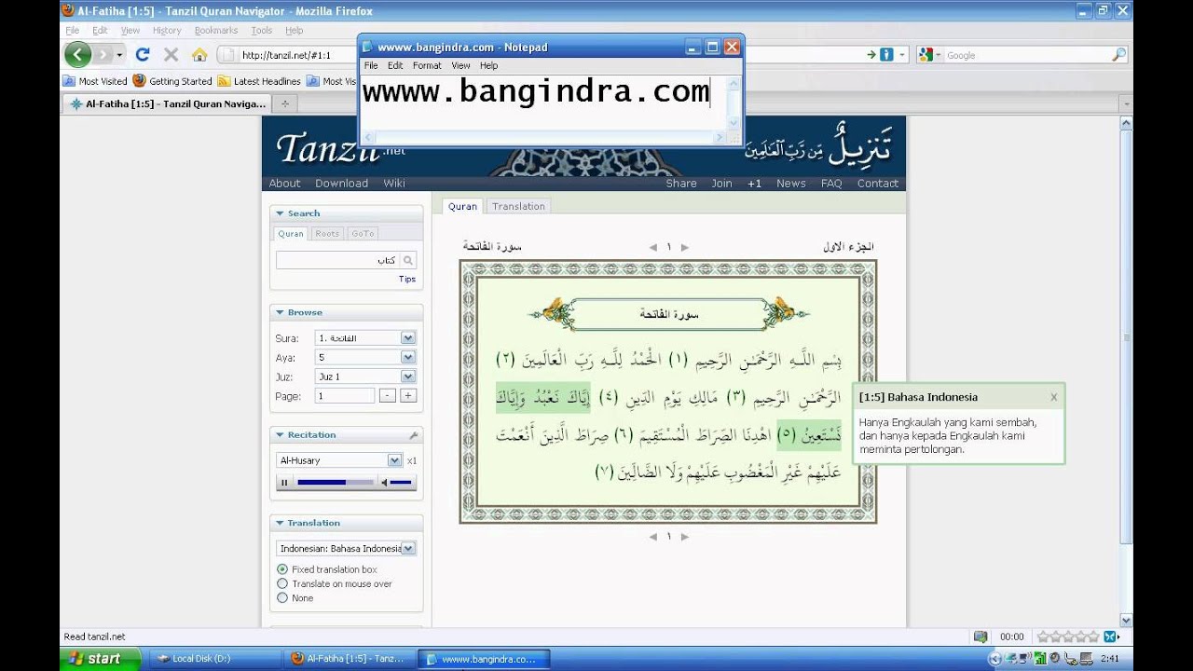Image resolution: width=1193 pixels, height=671 pixels.
Task: Collapse the Search panel
Action: point(280,213)
